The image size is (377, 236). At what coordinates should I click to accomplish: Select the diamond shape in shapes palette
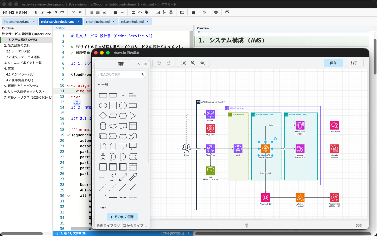pos(103,116)
